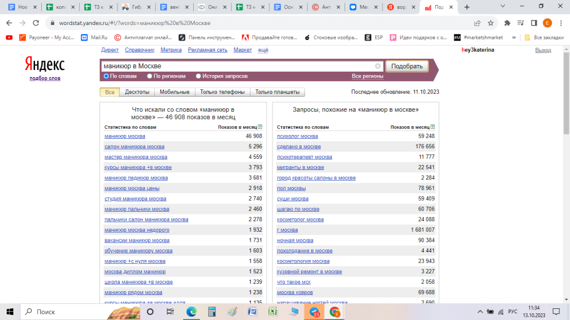Image resolution: width=570 pixels, height=320 pixels.
Task: Open the Payoneer bookmark
Action: click(47, 37)
